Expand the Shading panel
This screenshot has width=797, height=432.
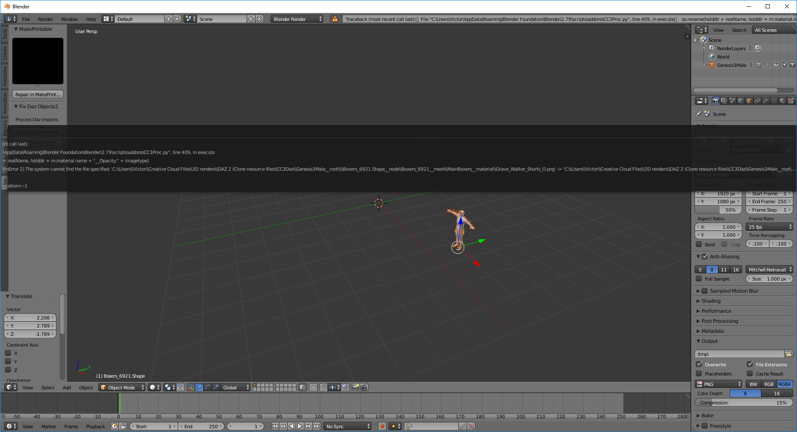pos(698,301)
